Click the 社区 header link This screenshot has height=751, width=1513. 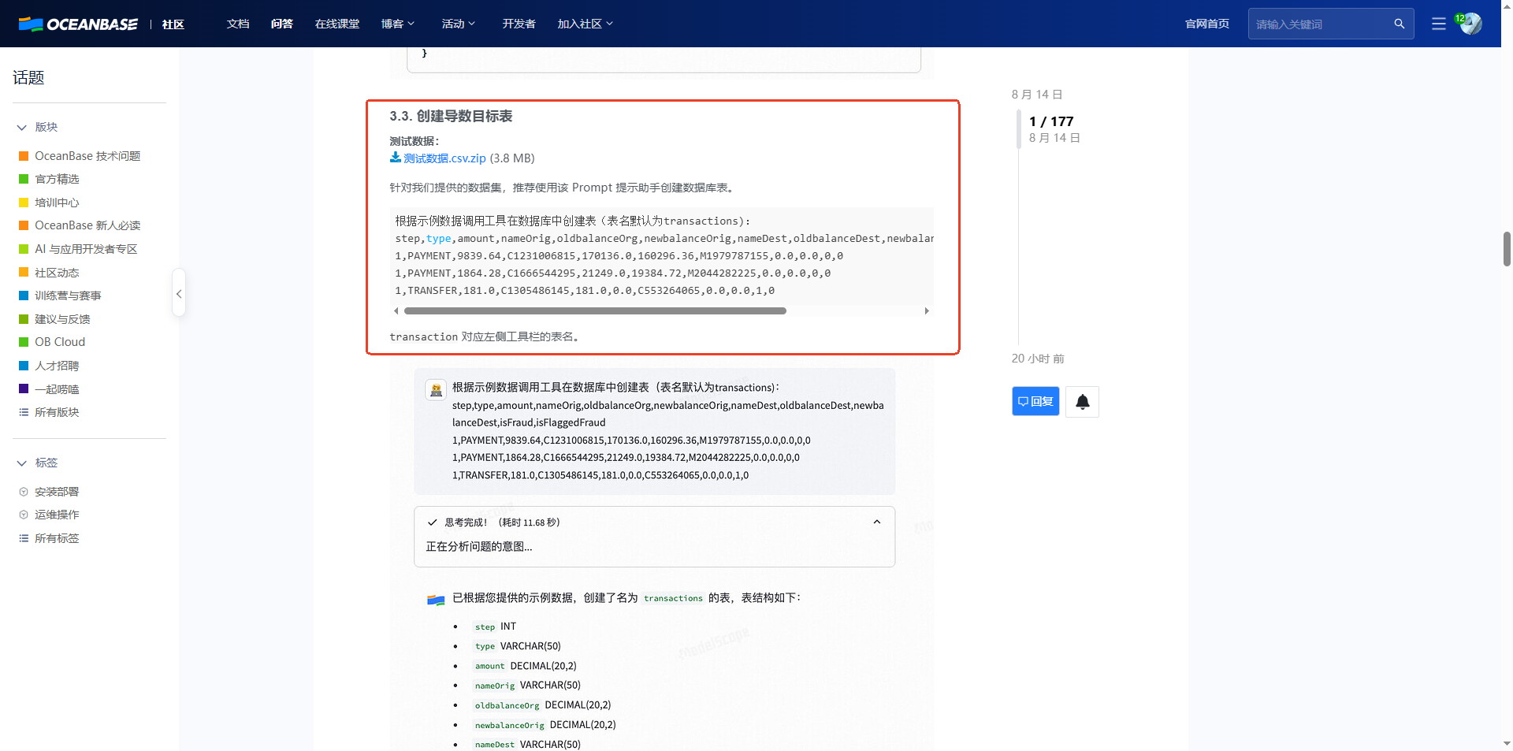[173, 24]
